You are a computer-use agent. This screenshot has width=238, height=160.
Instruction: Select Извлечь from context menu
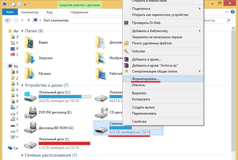click(163, 85)
